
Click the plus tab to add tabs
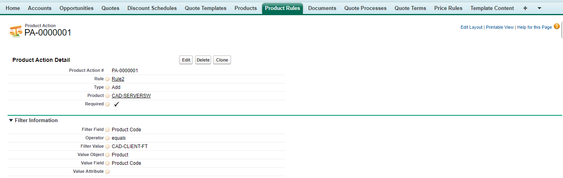click(525, 8)
